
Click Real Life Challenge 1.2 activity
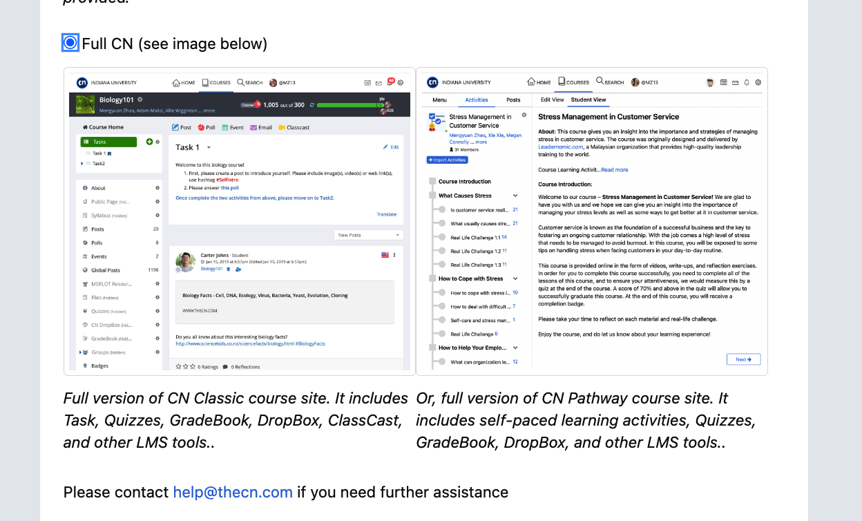pyautogui.click(x=476, y=251)
